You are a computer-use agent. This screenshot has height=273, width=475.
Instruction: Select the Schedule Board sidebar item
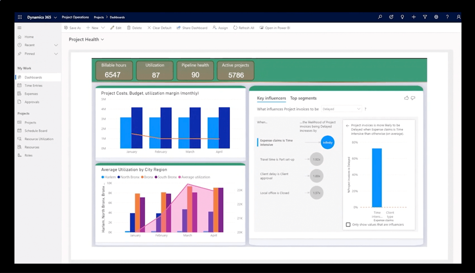coord(36,131)
